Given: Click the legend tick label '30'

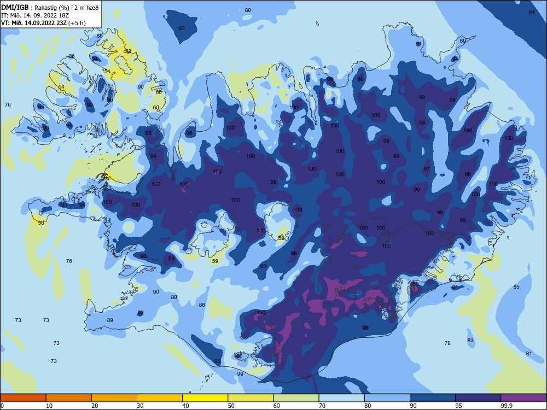Looking at the screenshot, I should [140, 406].
